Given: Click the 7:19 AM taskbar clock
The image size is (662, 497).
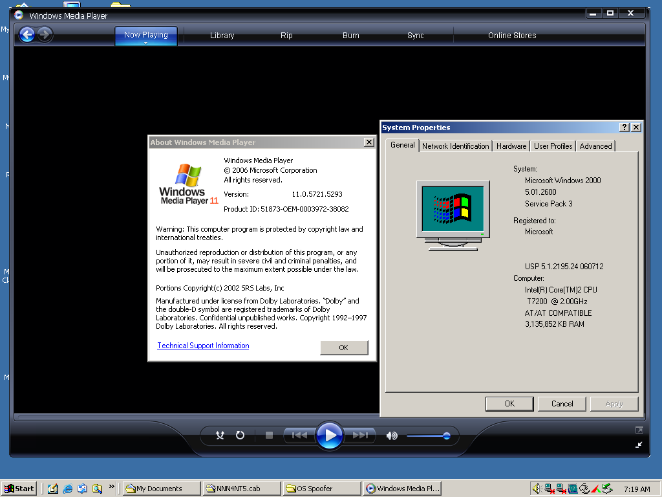Looking at the screenshot, I should pyautogui.click(x=637, y=489).
